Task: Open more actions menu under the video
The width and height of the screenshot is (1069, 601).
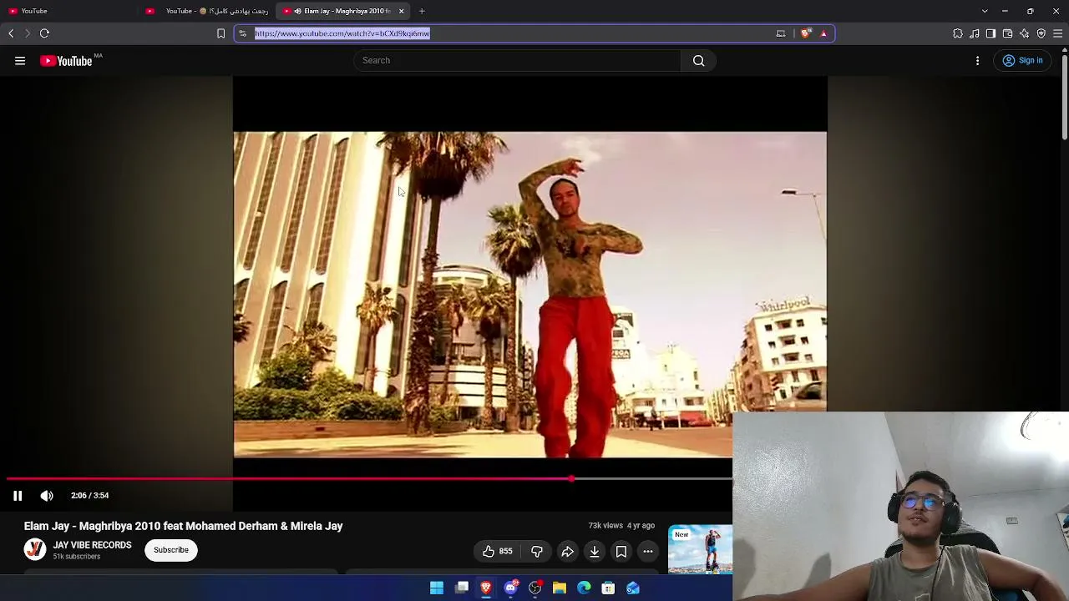Action: (648, 551)
